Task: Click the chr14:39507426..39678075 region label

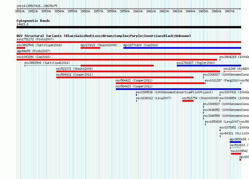Action: [37, 6]
